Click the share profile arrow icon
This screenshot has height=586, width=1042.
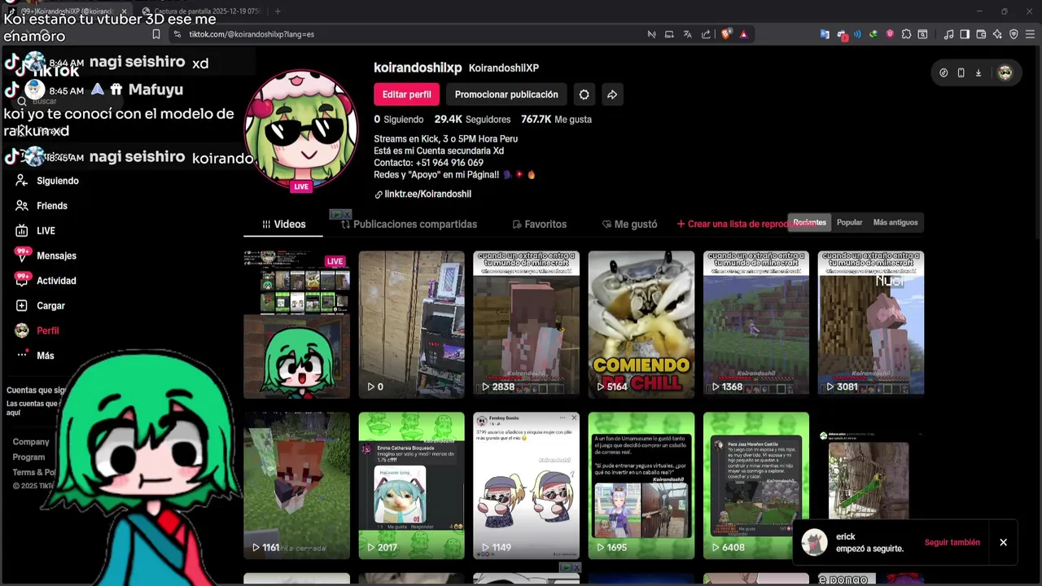pyautogui.click(x=612, y=94)
